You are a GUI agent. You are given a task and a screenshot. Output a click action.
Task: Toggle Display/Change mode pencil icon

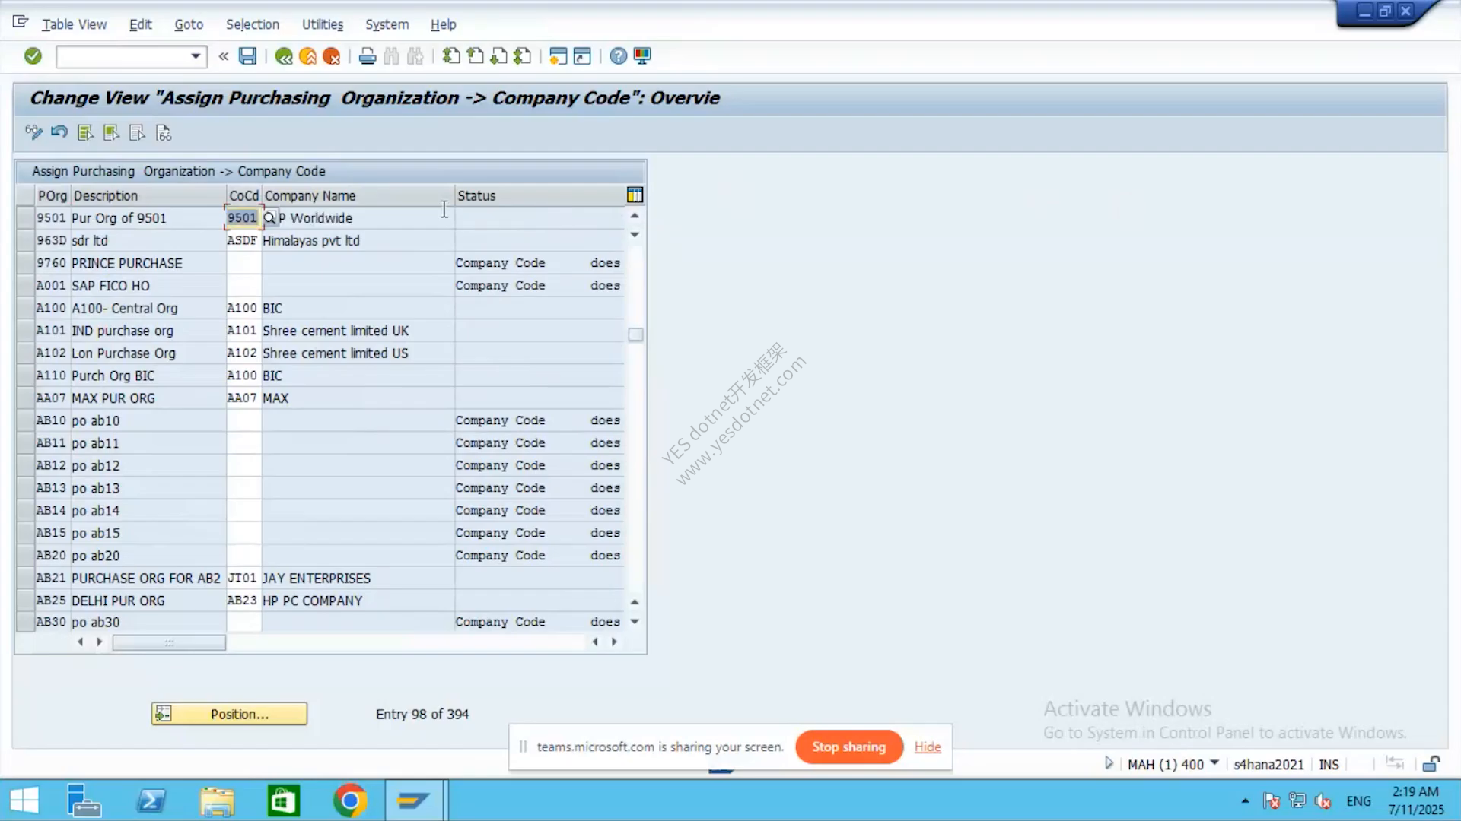coord(33,133)
